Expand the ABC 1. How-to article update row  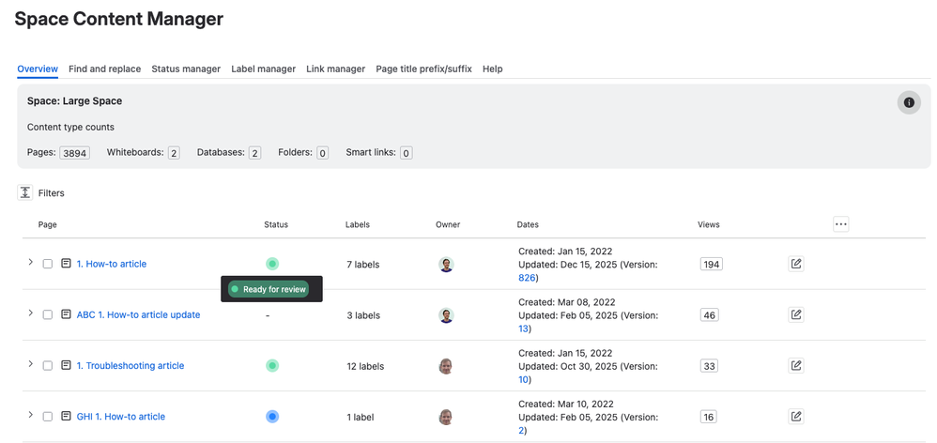30,313
